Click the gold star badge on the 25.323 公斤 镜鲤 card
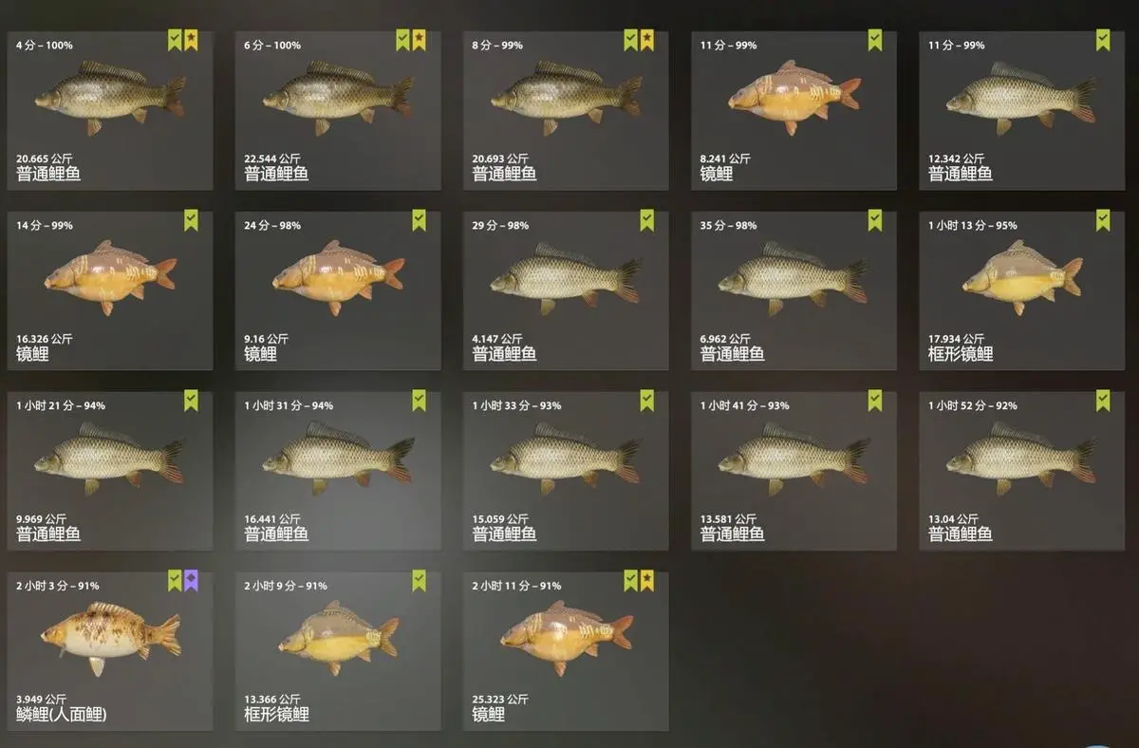The image size is (1139, 748). [x=646, y=581]
